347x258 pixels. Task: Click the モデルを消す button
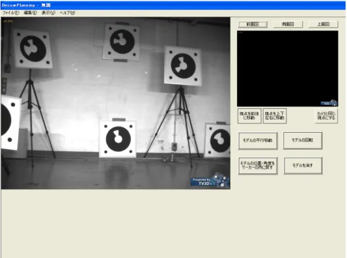303,165
